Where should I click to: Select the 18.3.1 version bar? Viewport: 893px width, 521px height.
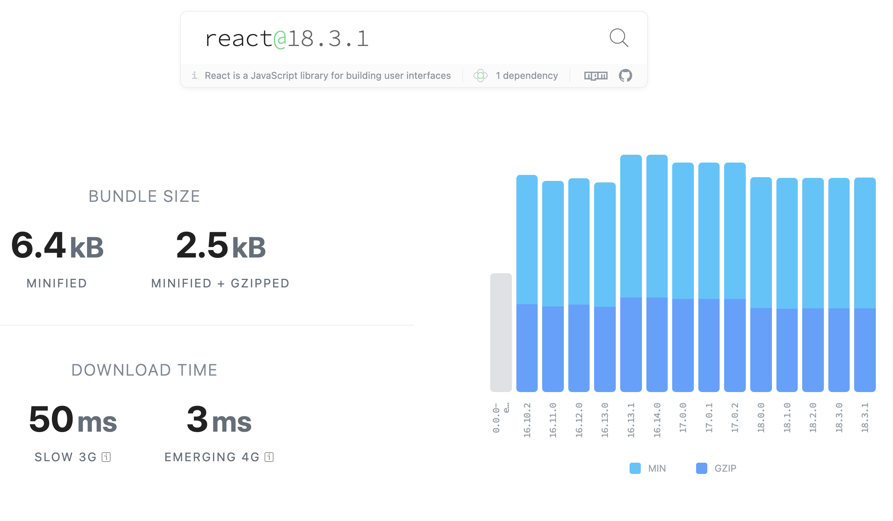[865, 284]
